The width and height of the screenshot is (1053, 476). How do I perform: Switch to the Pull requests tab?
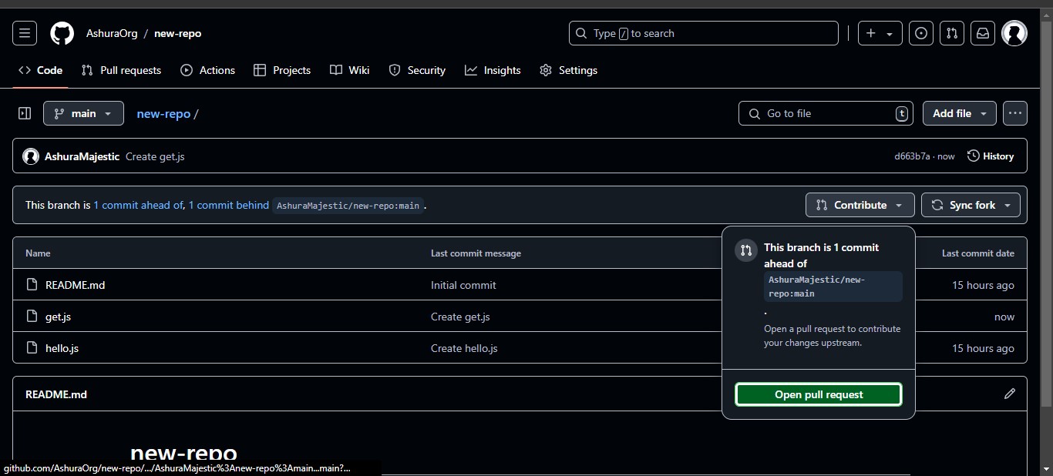tap(122, 70)
